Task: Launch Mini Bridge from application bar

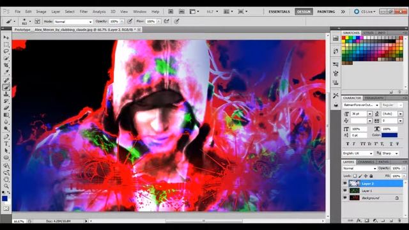Action: tap(181, 11)
